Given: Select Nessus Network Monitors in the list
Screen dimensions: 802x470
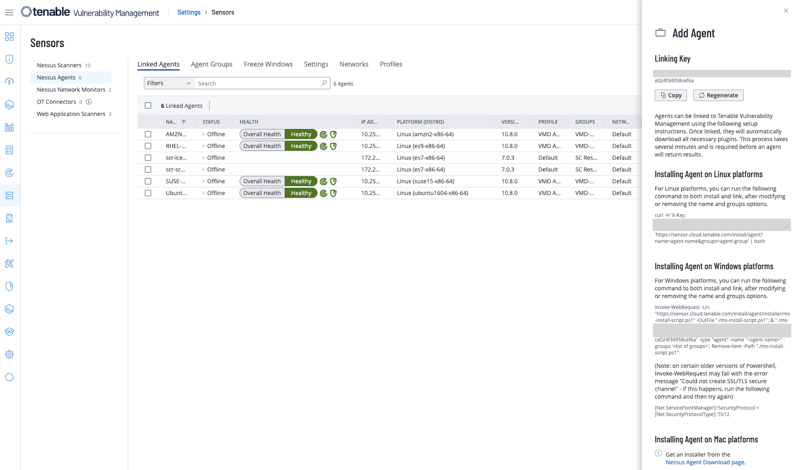Looking at the screenshot, I should [71, 89].
